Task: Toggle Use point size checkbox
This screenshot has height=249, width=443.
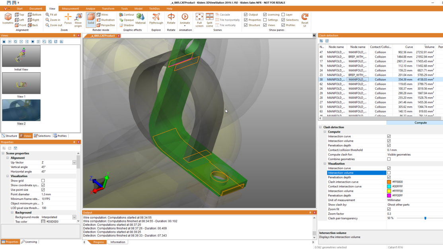Action: tap(43, 190)
